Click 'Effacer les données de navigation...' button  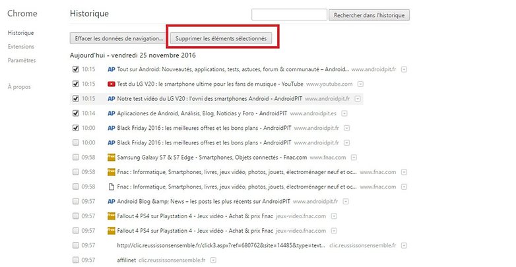tap(119, 38)
